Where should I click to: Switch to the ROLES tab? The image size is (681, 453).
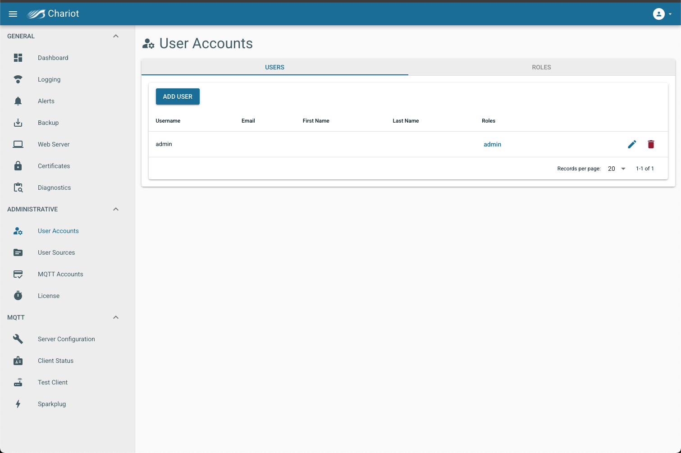(541, 67)
